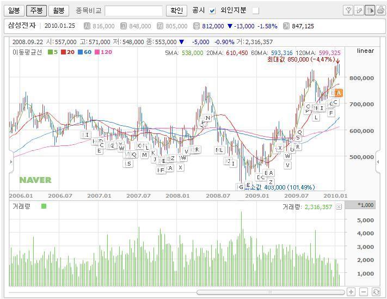Viewport: 387px width, 299px height.
Task: Click the 삼성전자 stock name
Action: click(x=22, y=26)
